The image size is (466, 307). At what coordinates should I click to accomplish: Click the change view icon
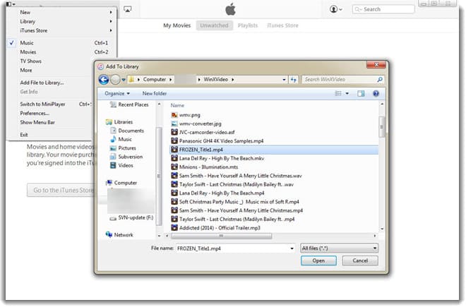338,94
